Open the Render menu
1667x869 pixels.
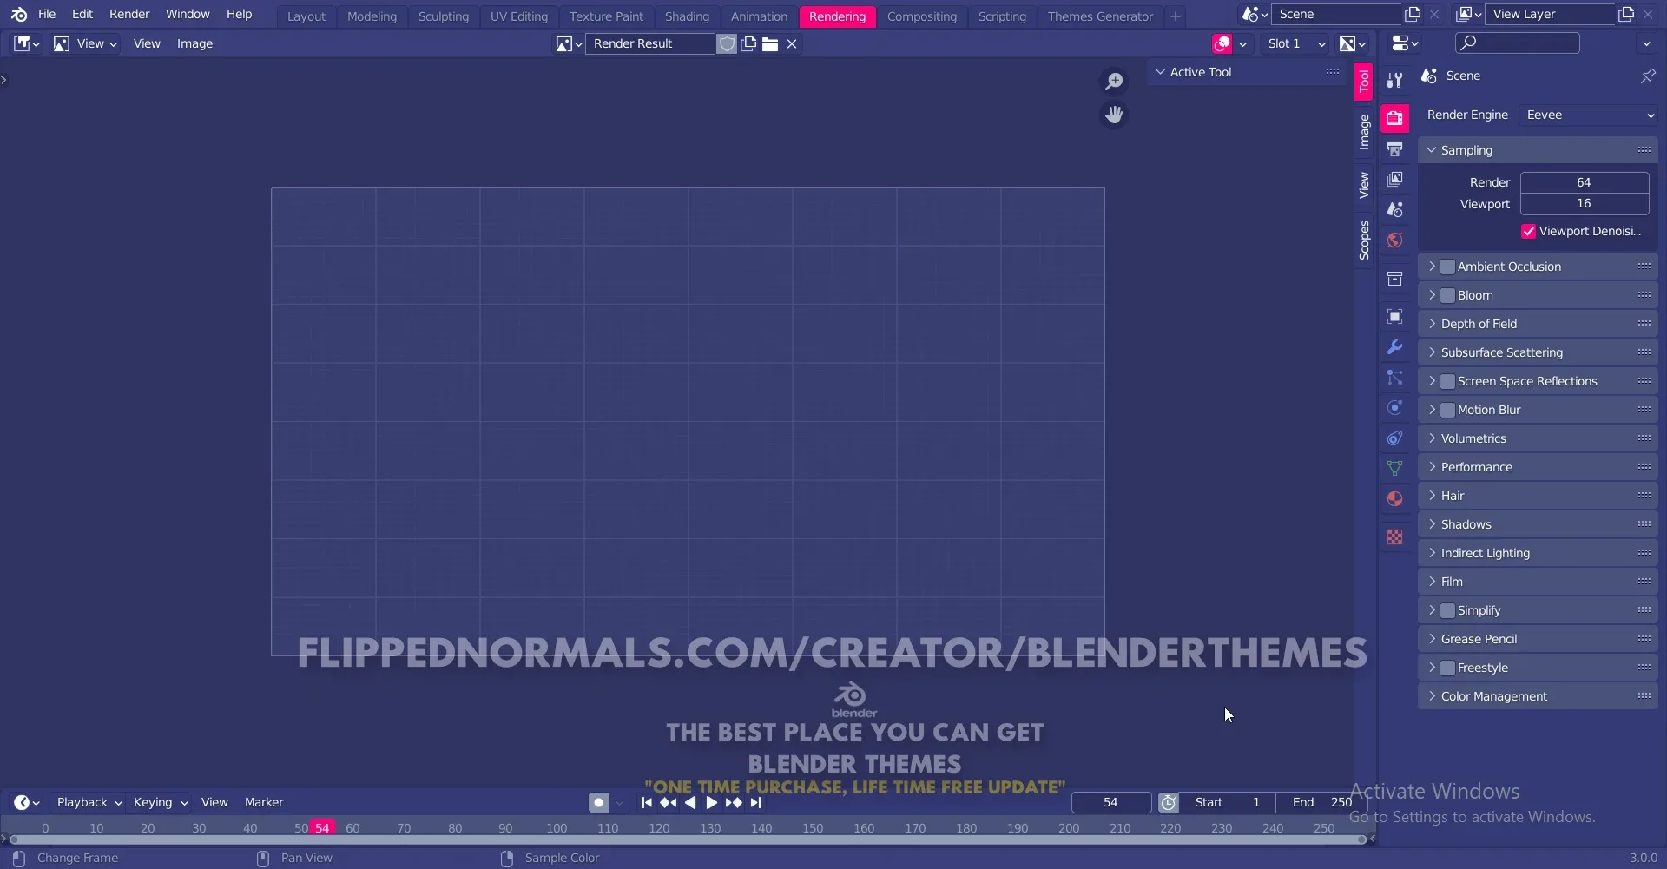click(x=129, y=15)
